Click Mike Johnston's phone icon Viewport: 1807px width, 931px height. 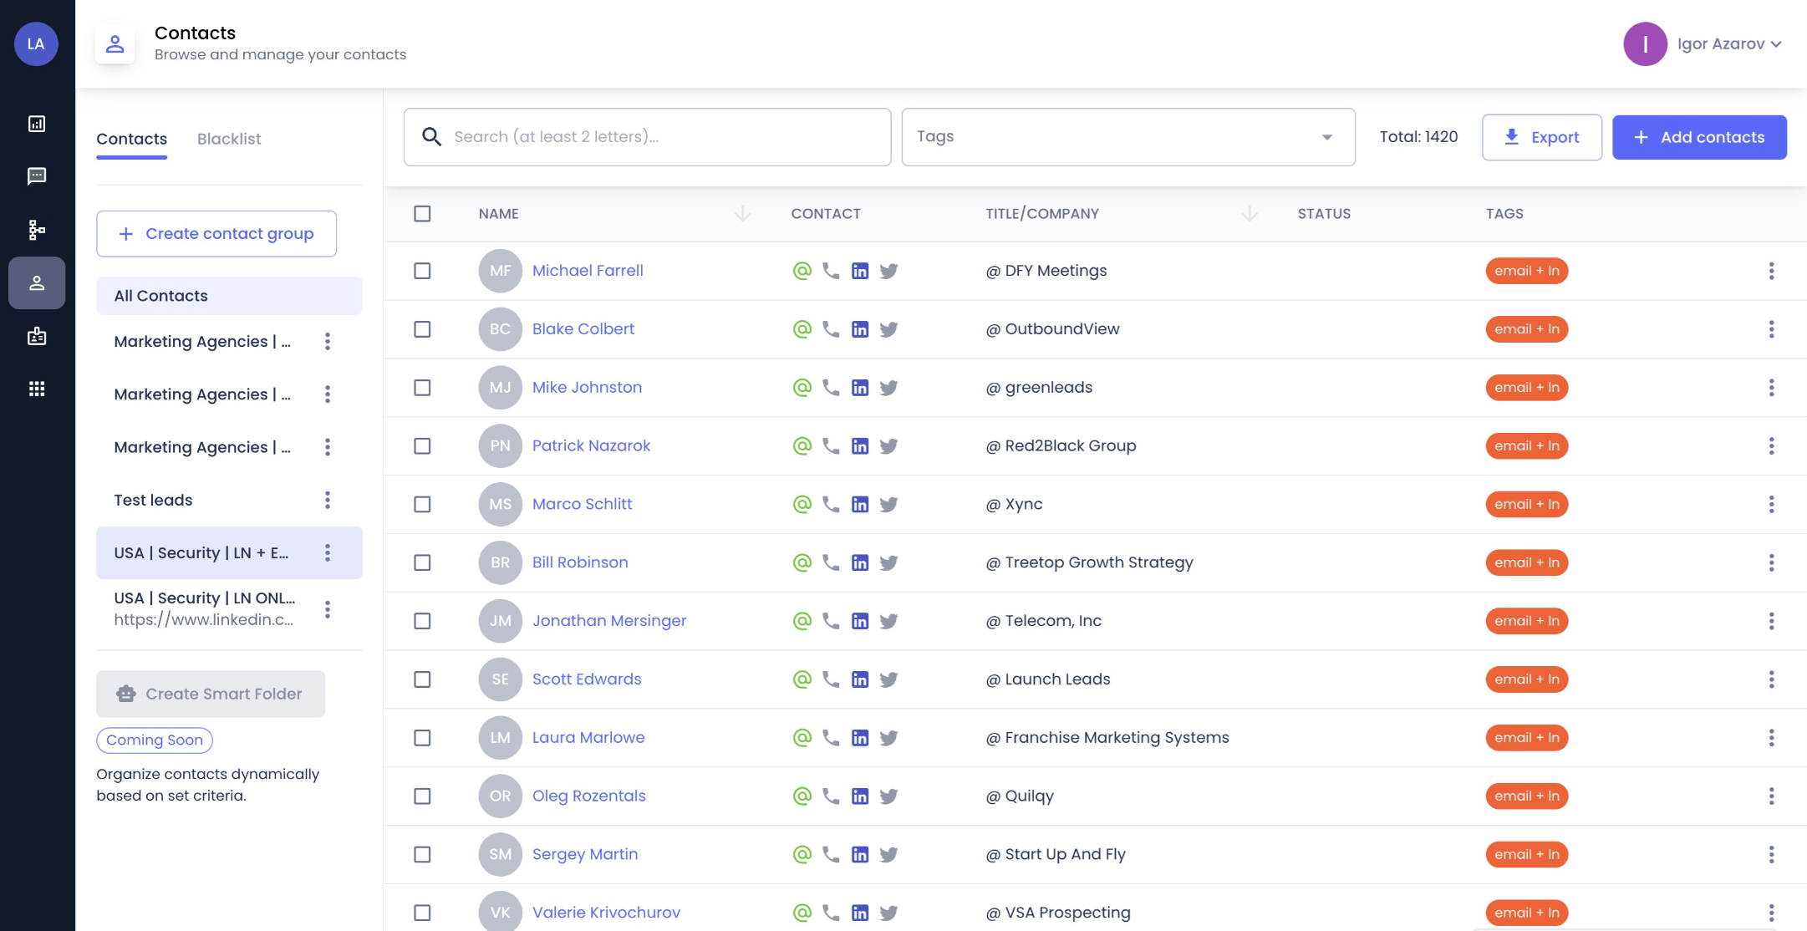coord(830,387)
